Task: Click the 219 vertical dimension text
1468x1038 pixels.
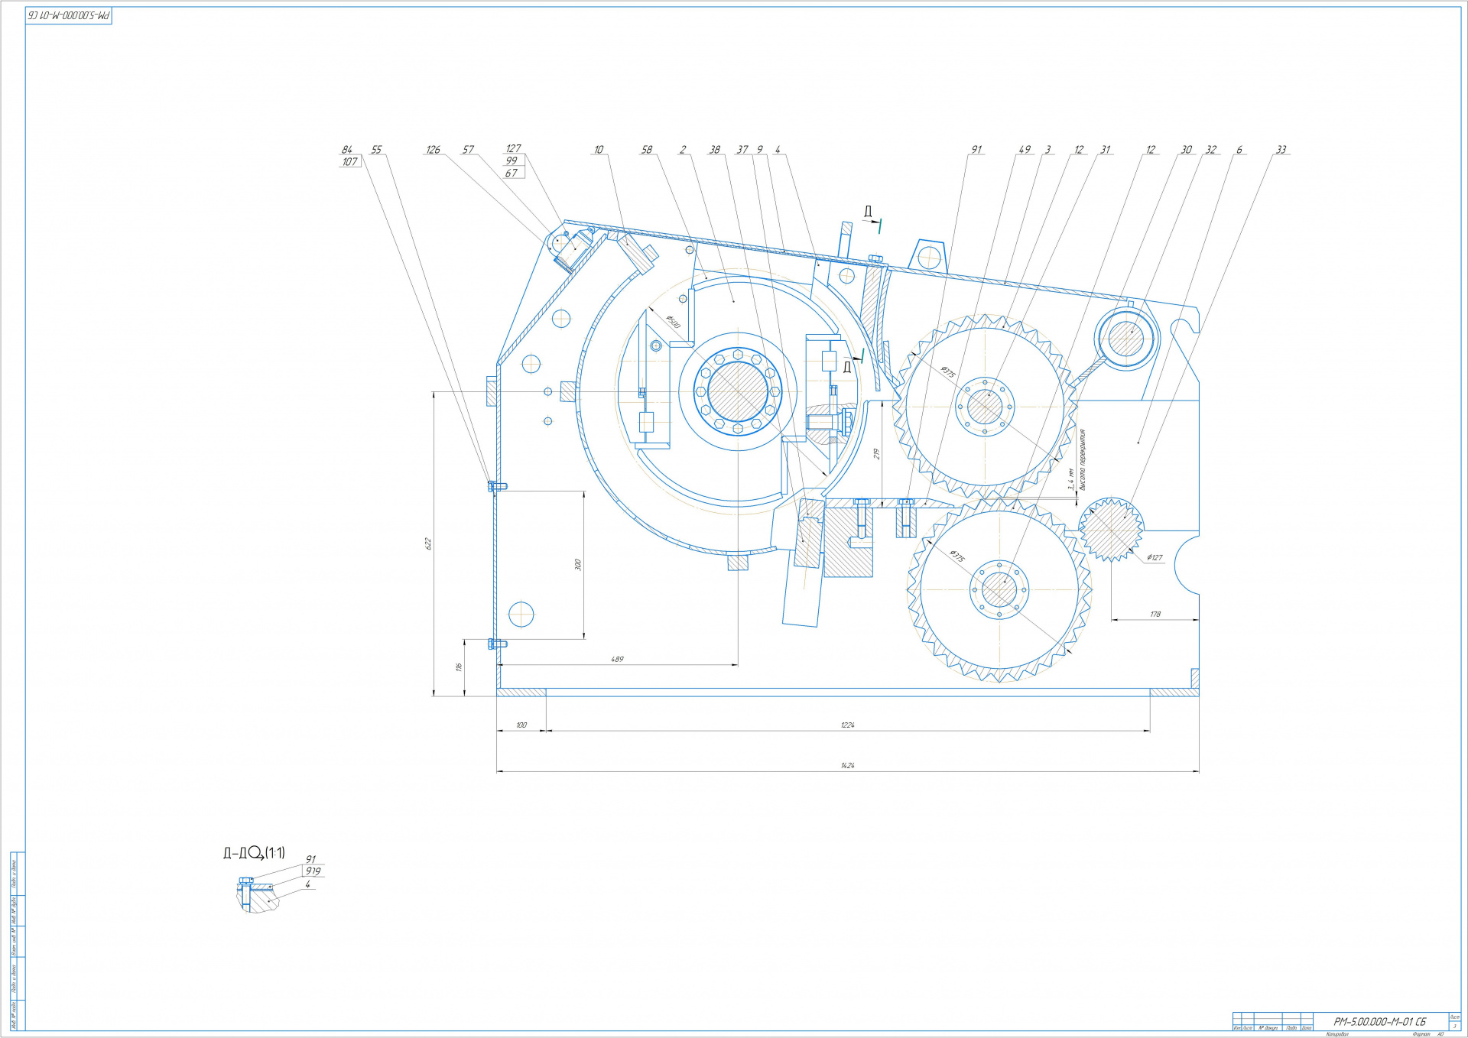Action: pos(877,453)
